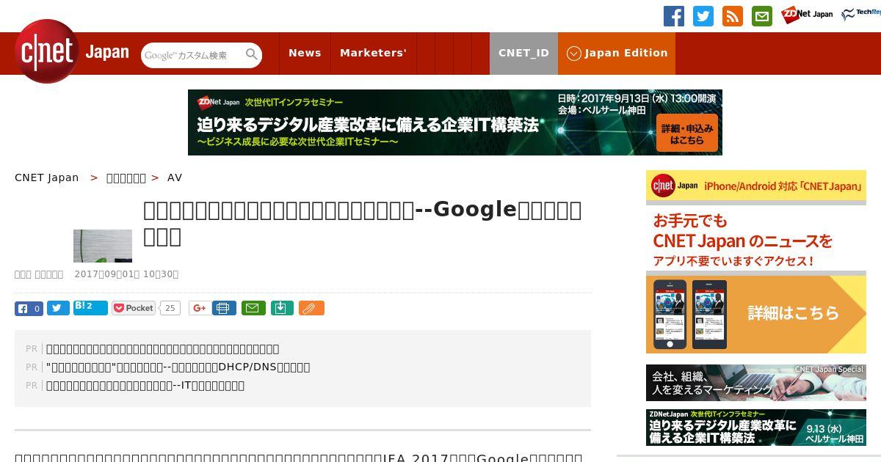This screenshot has width=881, height=462.
Task: Focus the Google custom search field
Action: (x=192, y=55)
